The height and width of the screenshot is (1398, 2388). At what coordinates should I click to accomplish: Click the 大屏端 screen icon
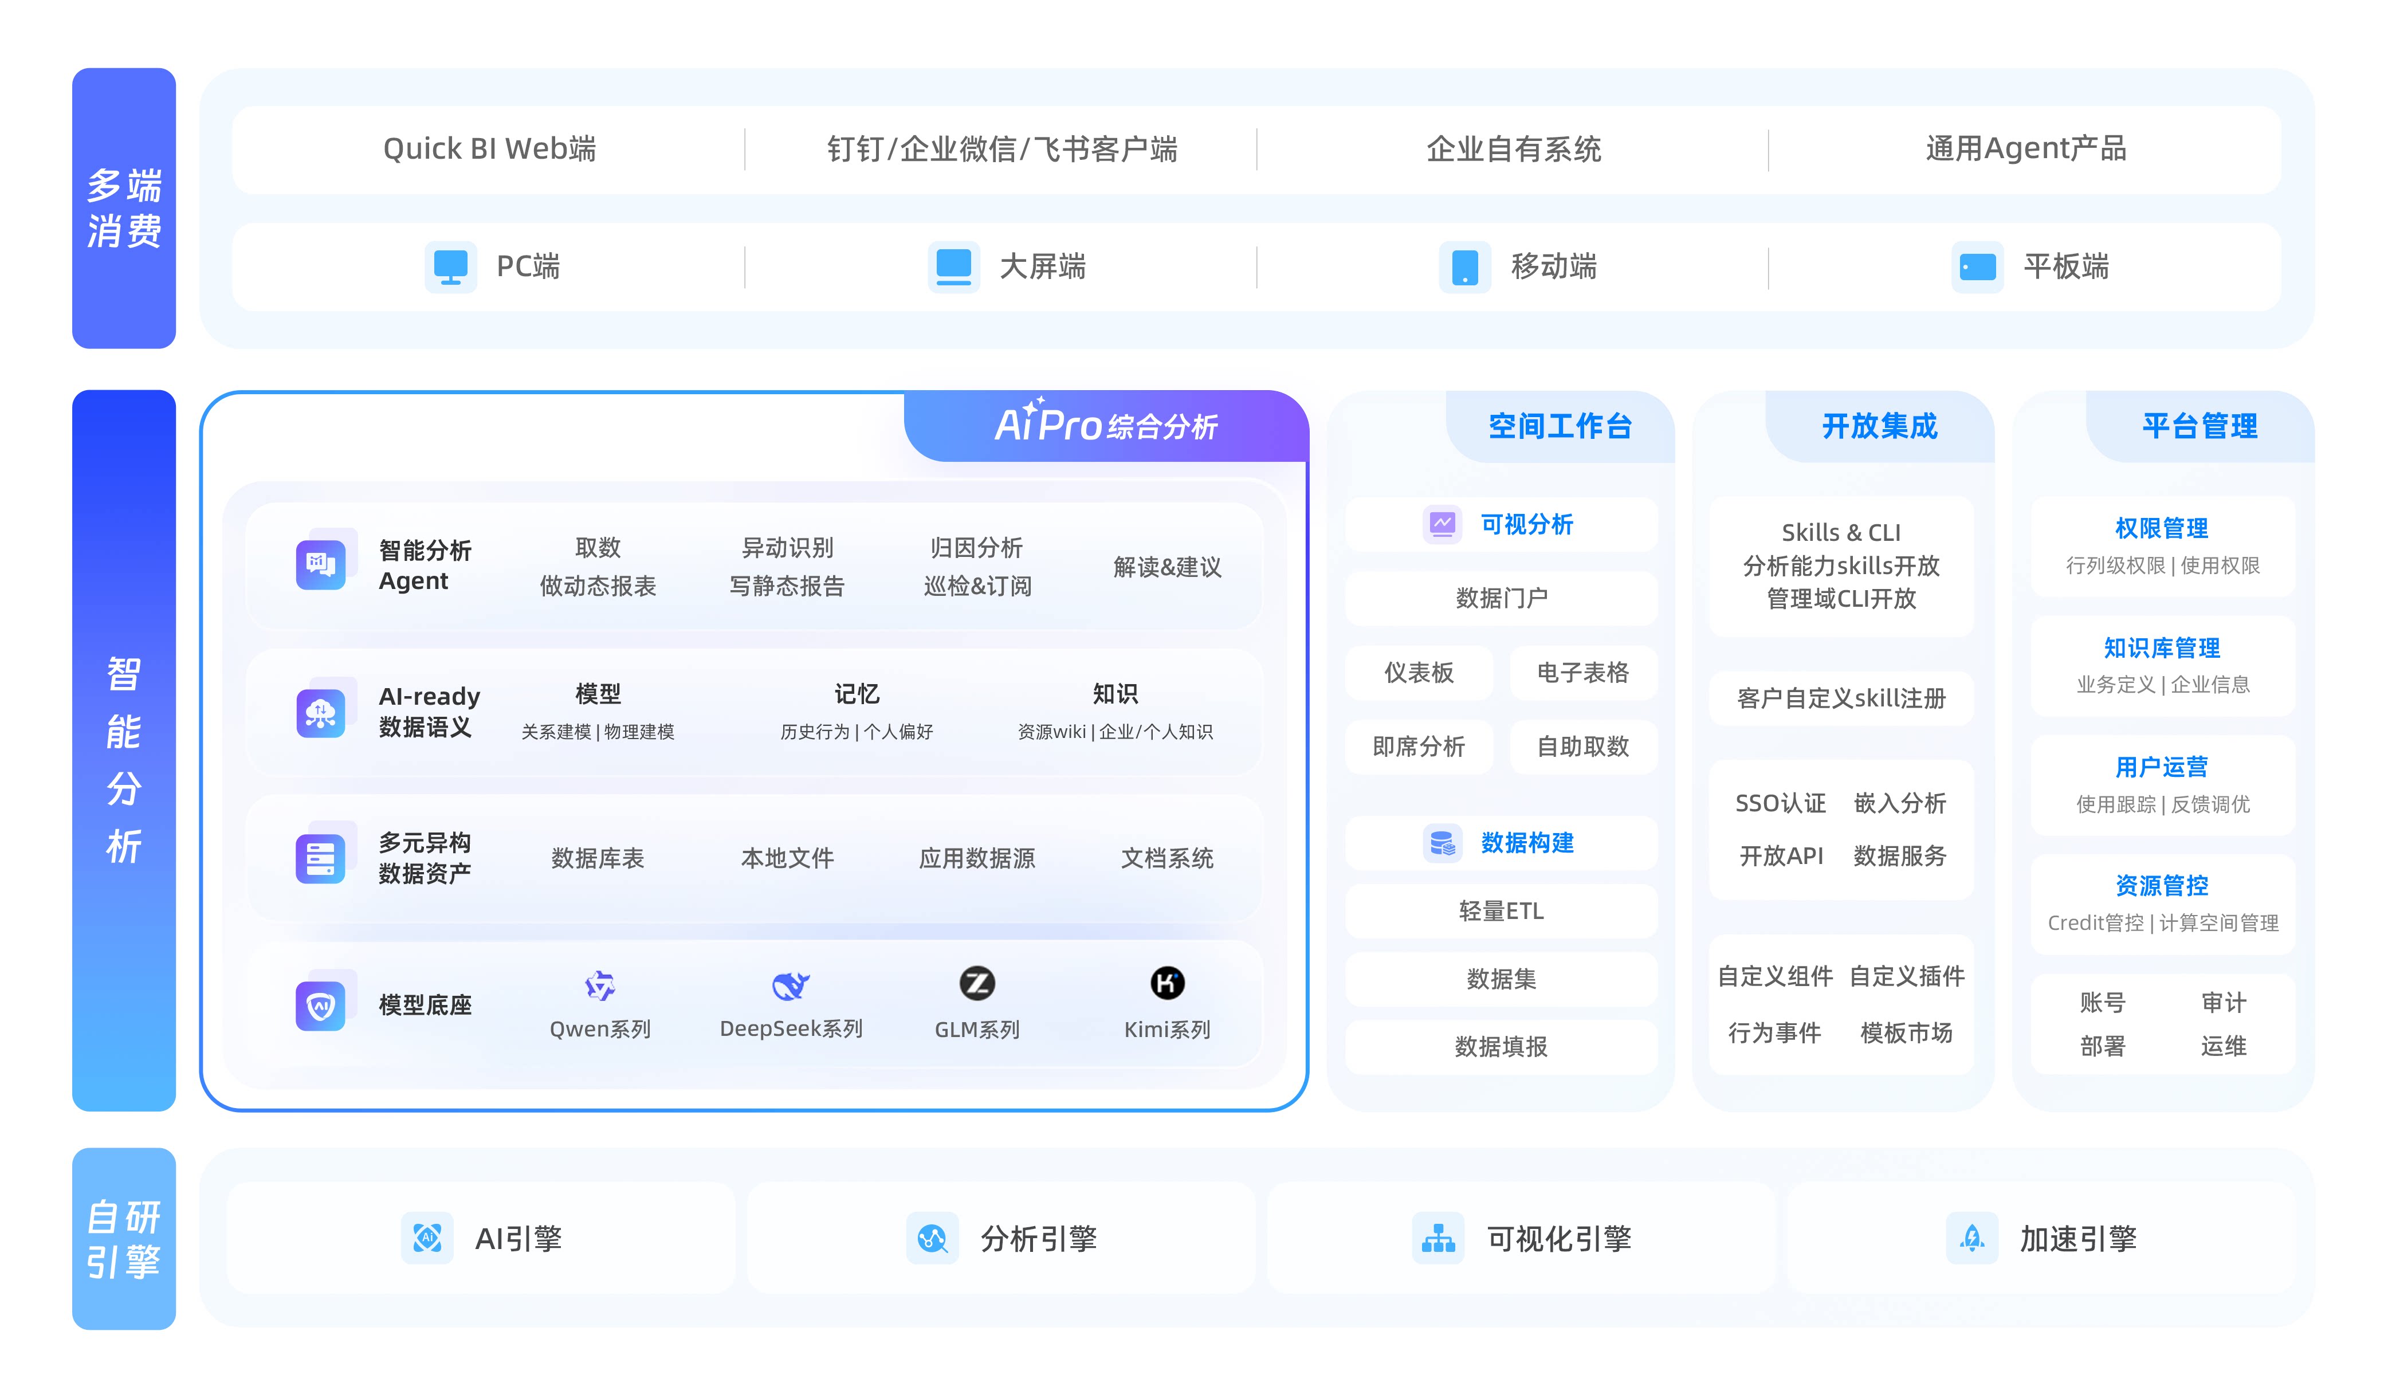tap(953, 267)
